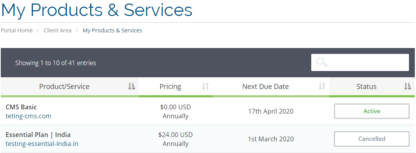The width and height of the screenshot is (416, 153).
Task: Open the testing-essential-india.in domain link
Action: [x=42, y=144]
